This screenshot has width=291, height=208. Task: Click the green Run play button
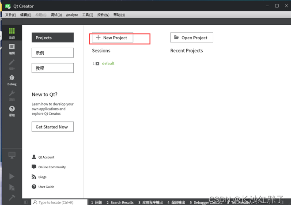pyautogui.click(x=11, y=176)
